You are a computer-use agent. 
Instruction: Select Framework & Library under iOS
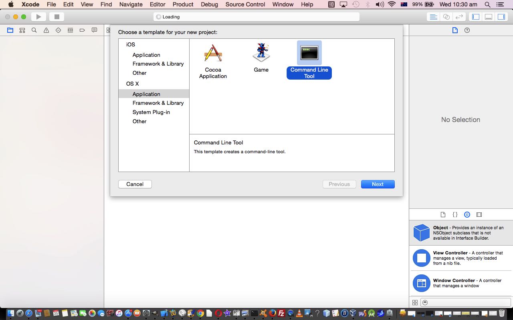click(158, 64)
